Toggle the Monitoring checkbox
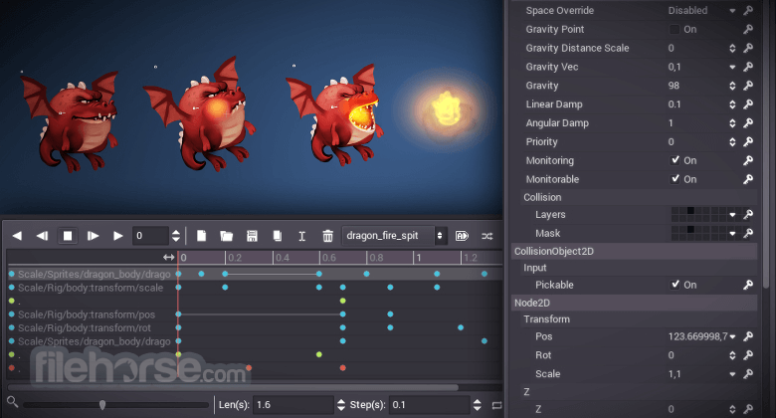The width and height of the screenshot is (776, 418). 676,160
